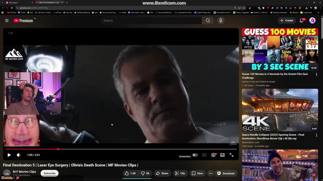Open a new browser tab

click(67, 3)
